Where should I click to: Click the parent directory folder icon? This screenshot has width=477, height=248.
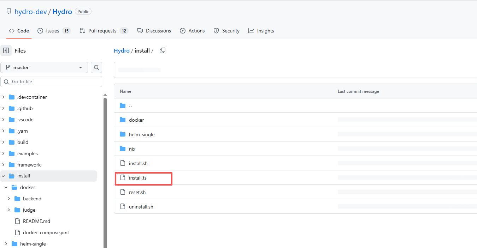tap(123, 105)
